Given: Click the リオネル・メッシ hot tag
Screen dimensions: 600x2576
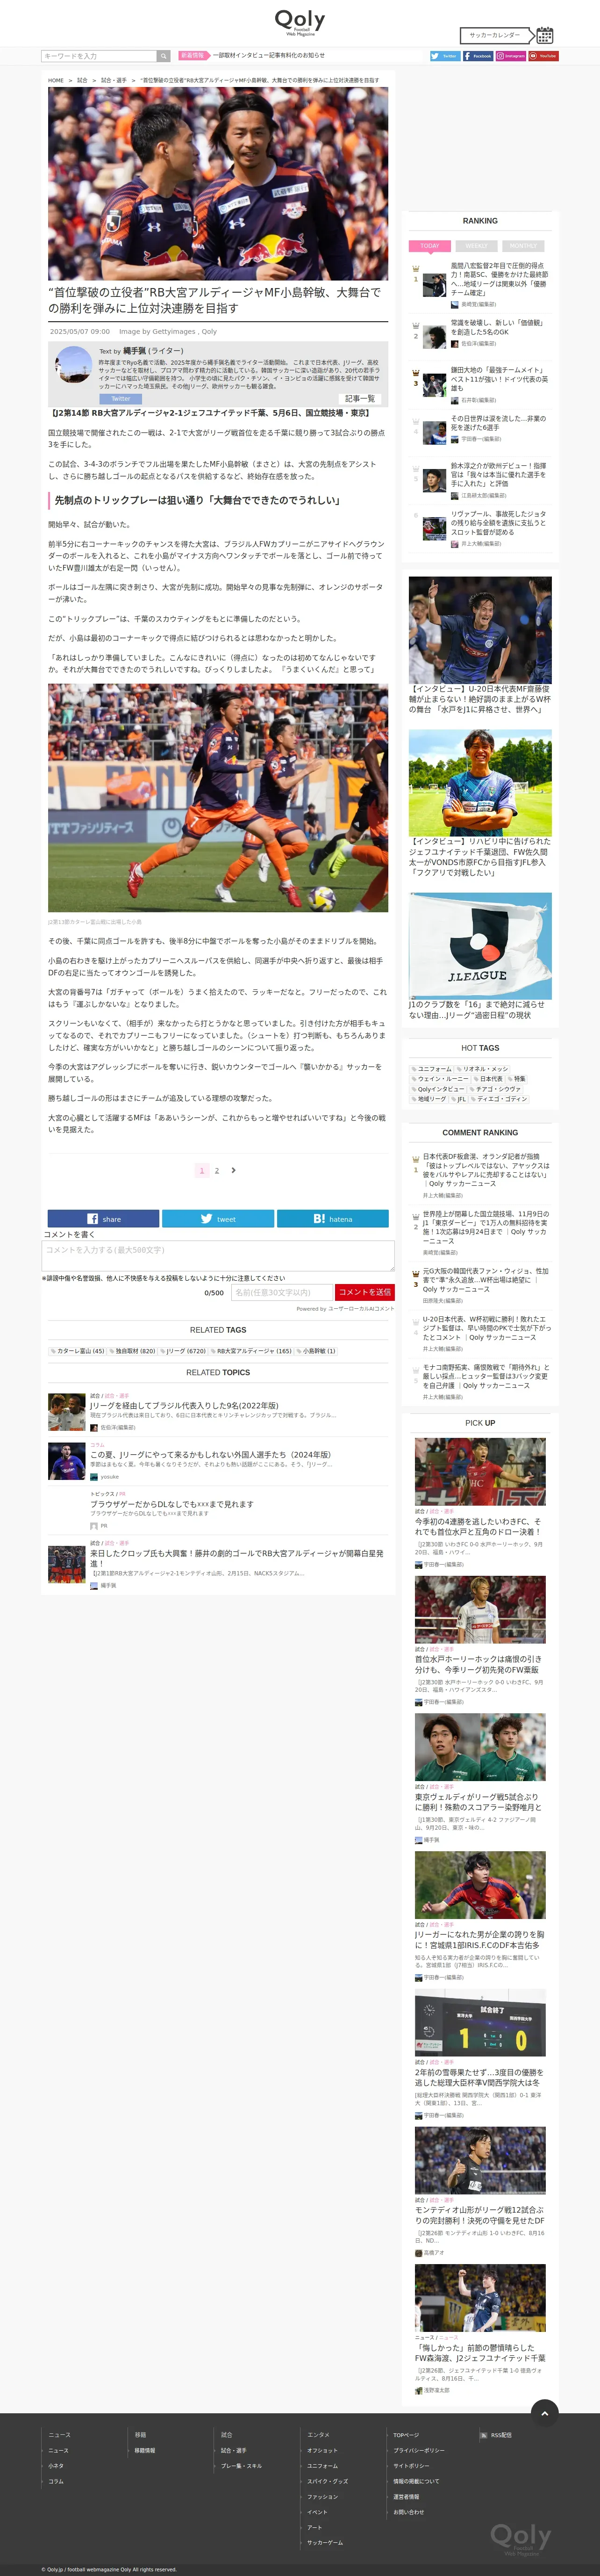Looking at the screenshot, I should coord(482,1069).
